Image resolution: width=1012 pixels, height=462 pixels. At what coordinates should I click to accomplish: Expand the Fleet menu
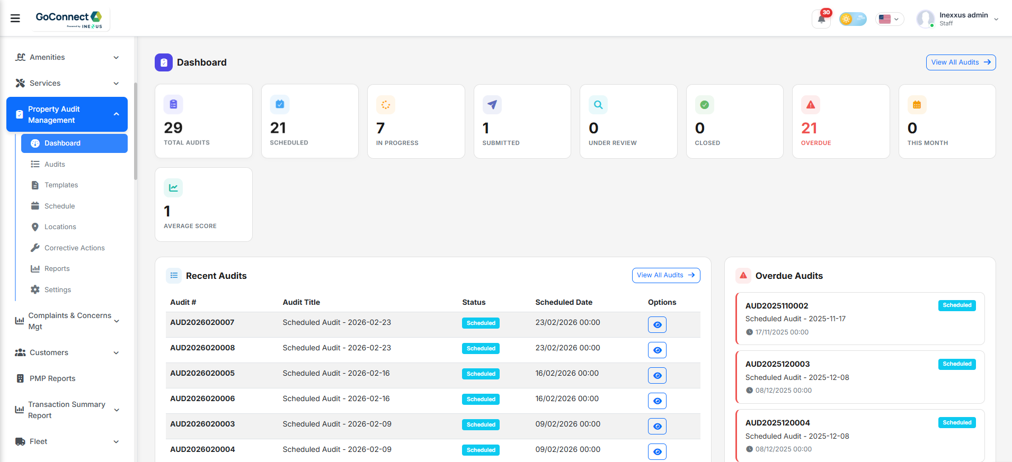click(67, 441)
